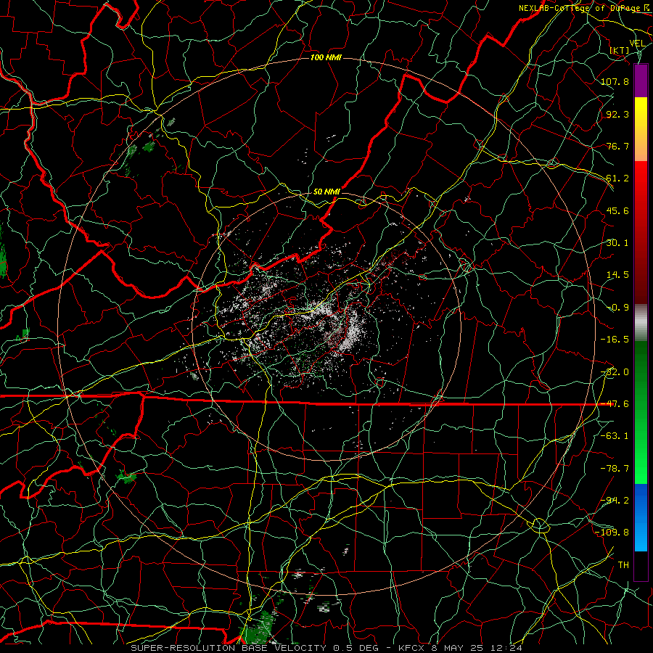The image size is (653, 653).
Task: Select the -16.5 value on velocity scale
Action: pyautogui.click(x=615, y=340)
